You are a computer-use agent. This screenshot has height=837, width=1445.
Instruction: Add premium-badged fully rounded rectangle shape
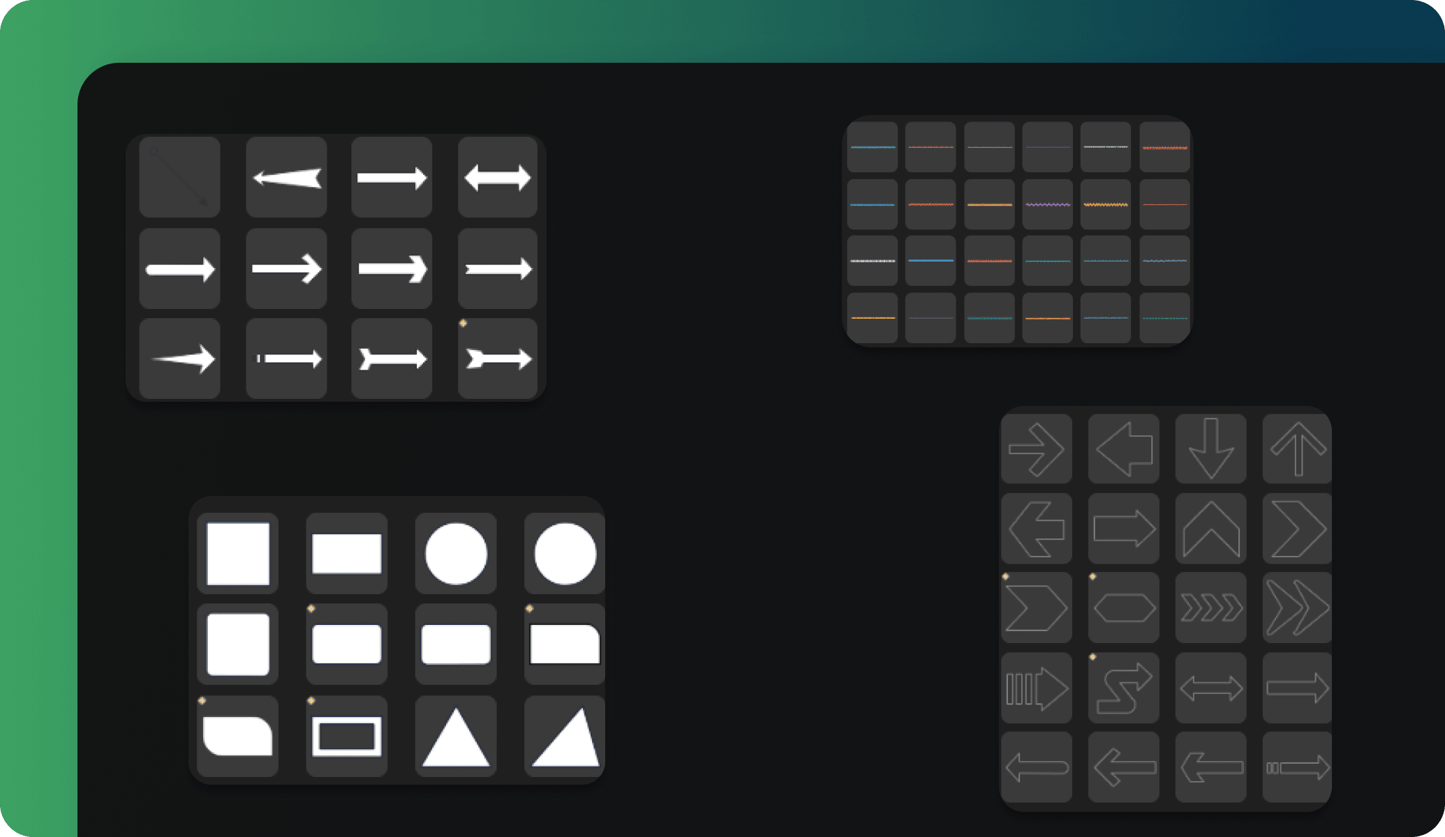click(x=346, y=644)
